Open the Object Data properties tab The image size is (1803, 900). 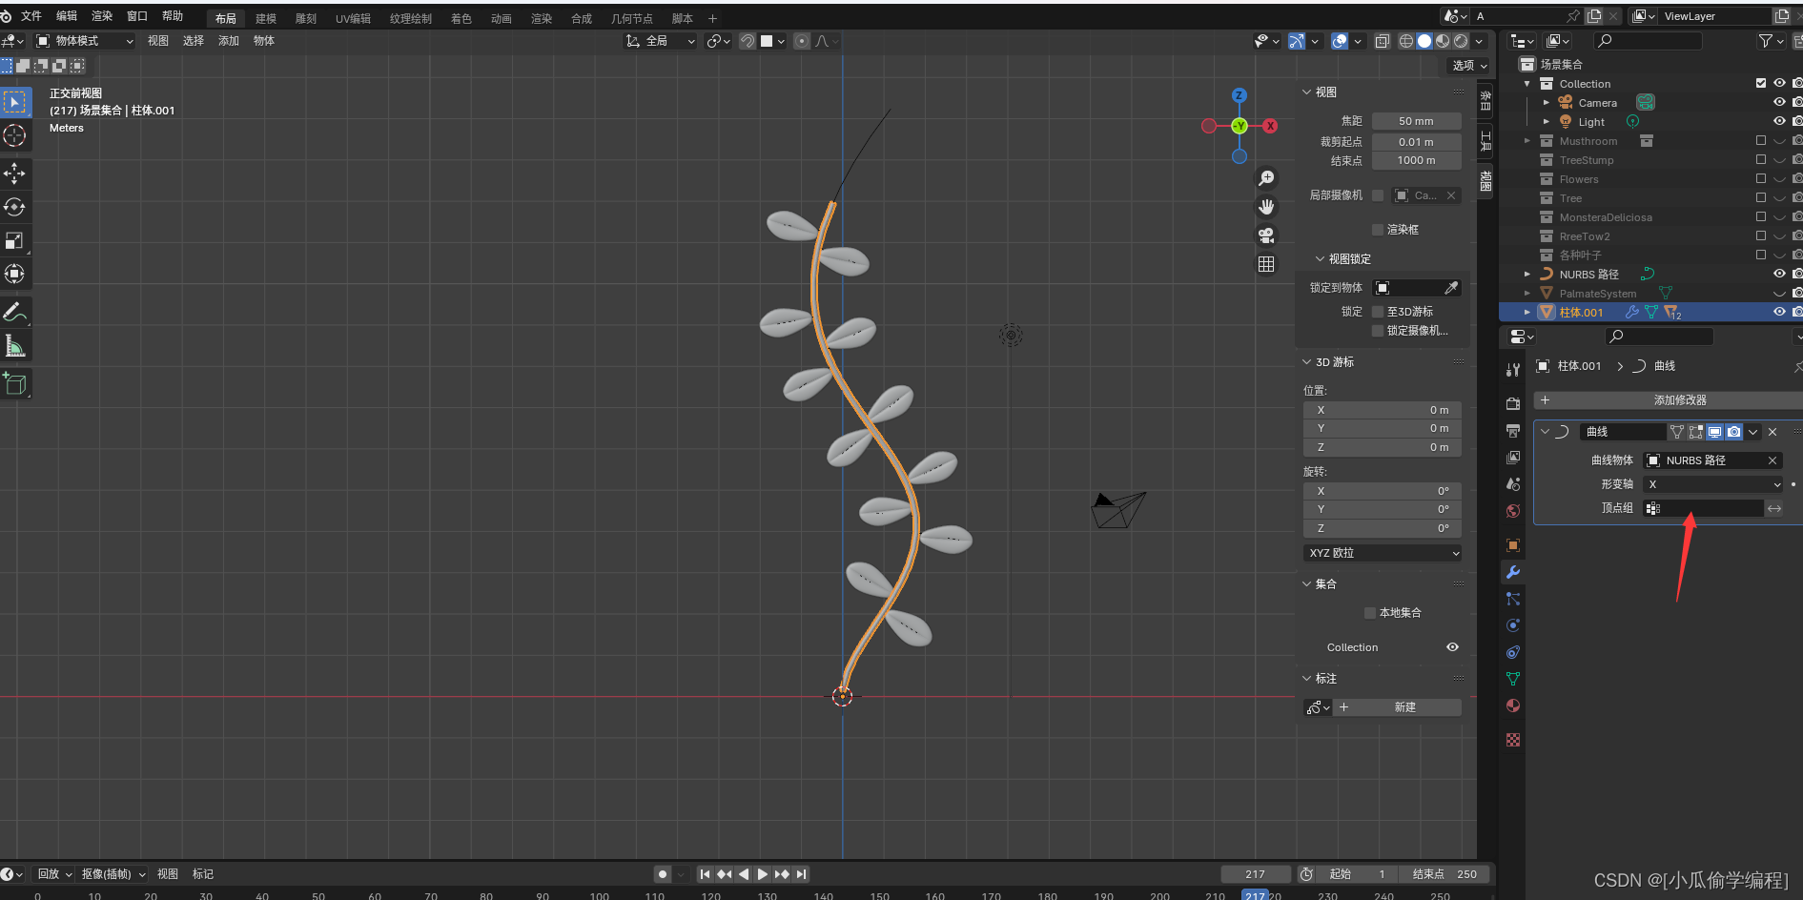1513,679
